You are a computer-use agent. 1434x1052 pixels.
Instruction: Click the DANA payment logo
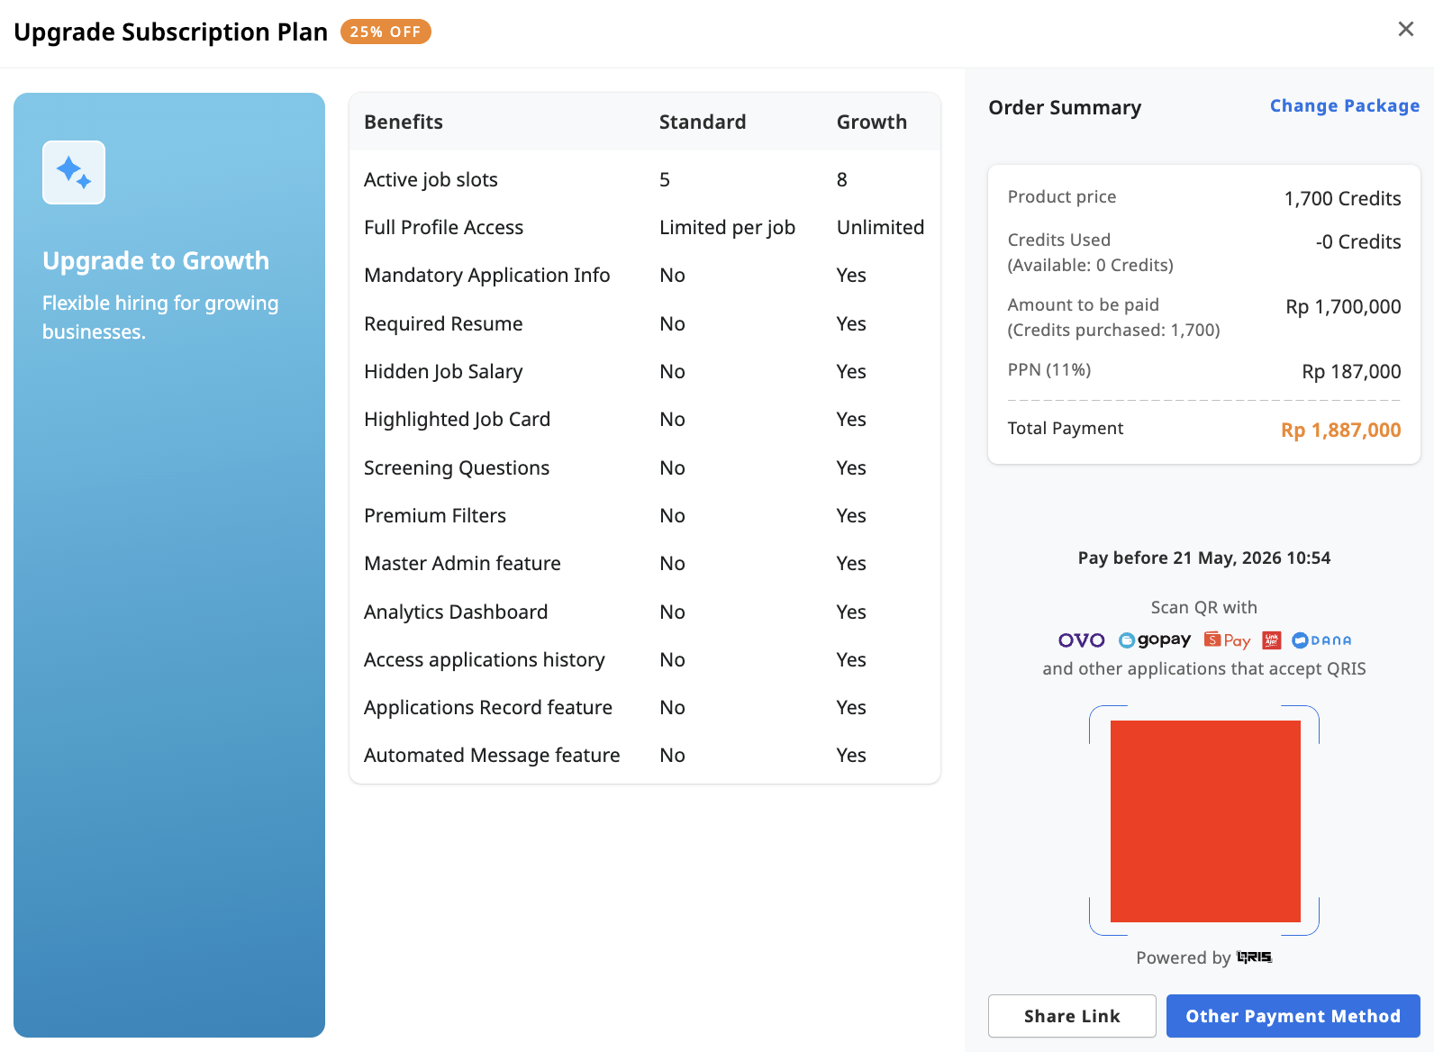pos(1321,640)
